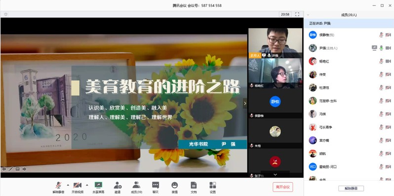
Task: Collapse the video strip using the side chevron
Action: [x=245, y=103]
